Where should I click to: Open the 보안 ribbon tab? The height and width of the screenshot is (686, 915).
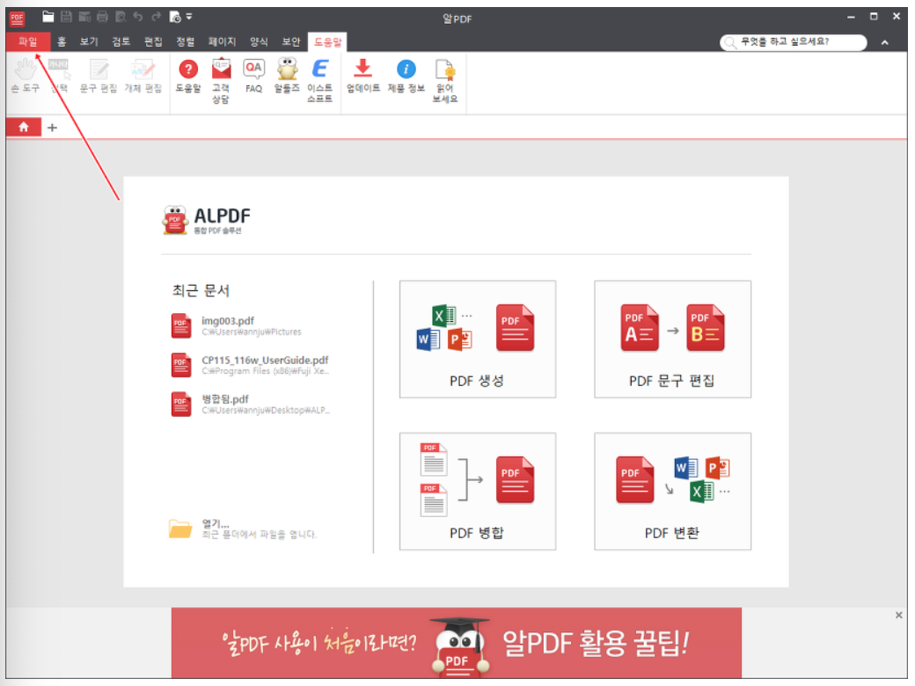point(290,41)
